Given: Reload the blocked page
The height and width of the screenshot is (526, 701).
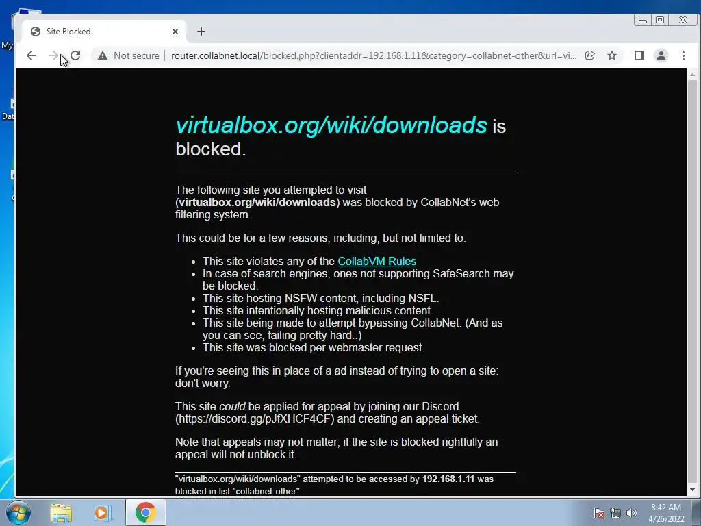Looking at the screenshot, I should coord(75,55).
